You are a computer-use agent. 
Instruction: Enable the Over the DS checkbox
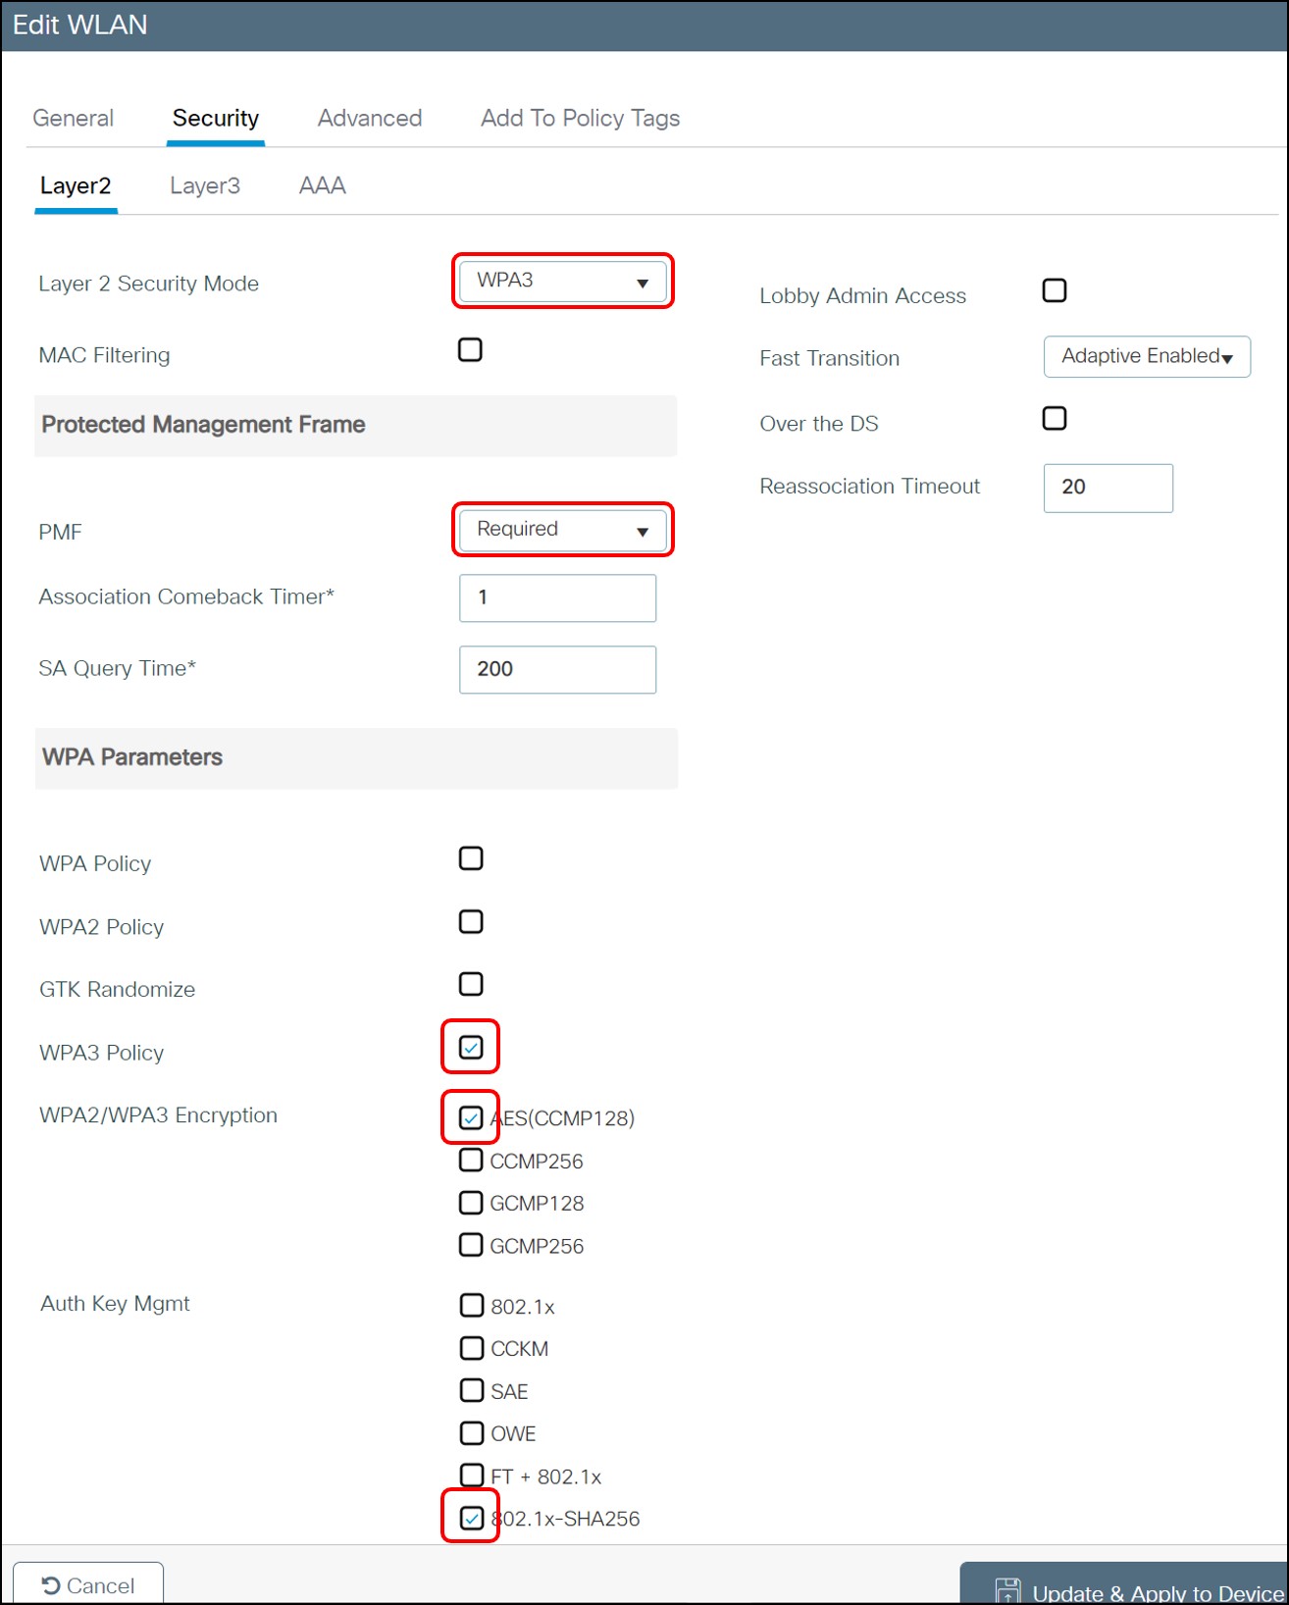[1055, 418]
